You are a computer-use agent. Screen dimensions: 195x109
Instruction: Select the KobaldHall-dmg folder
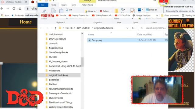click(65, 66)
